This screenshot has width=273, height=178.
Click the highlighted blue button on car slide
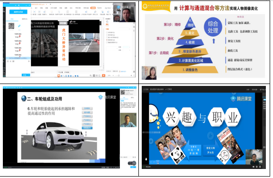(87, 128)
